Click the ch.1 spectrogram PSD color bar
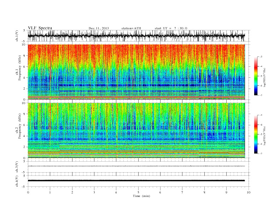280x216 pixels. [256, 76]
